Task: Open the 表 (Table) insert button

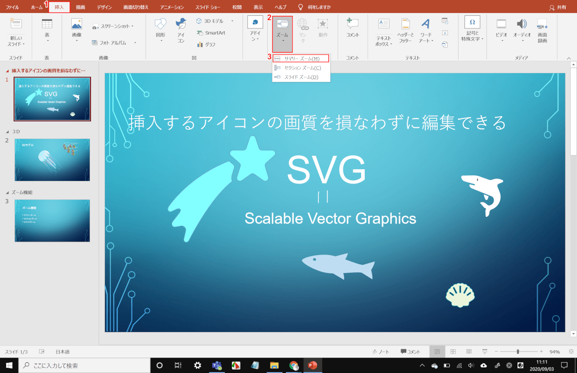Action: click(47, 32)
